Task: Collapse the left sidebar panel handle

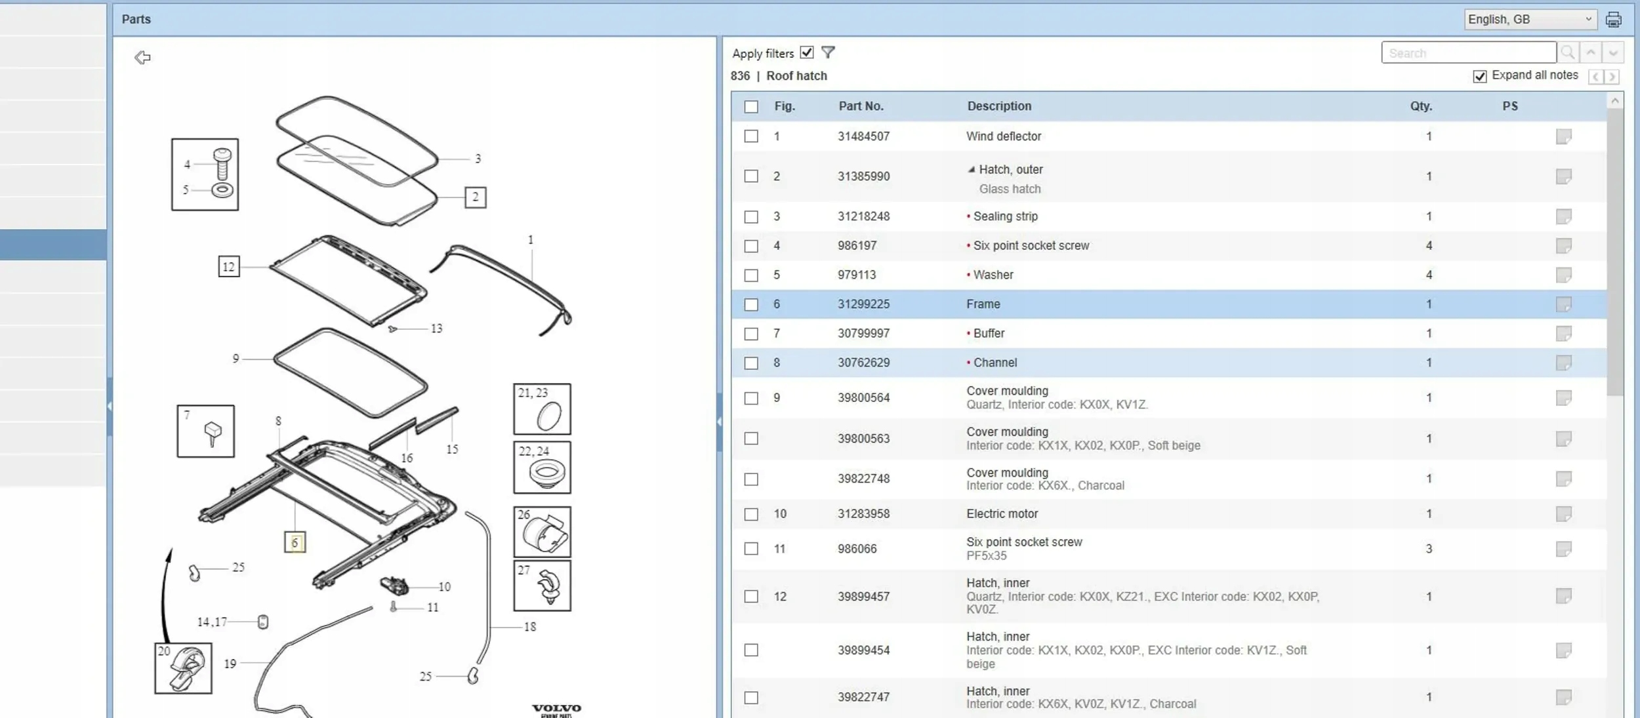Action: pyautogui.click(x=110, y=407)
